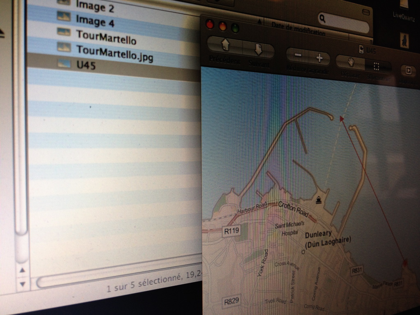This screenshot has width=420, height=315.
Task: Click the ferry icon on the map
Action: click(318, 200)
